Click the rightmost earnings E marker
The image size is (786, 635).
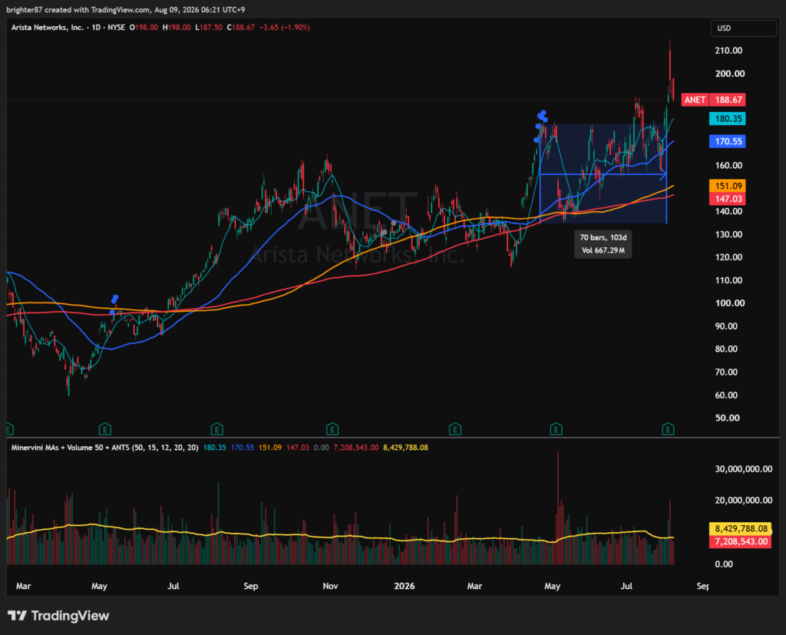[x=668, y=429]
